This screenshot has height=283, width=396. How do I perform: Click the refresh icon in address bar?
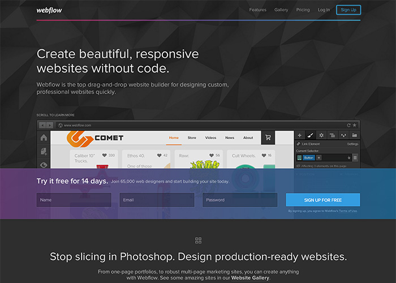[x=348, y=125]
